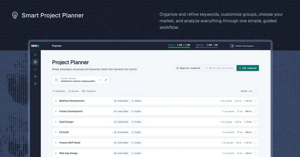Image resolution: width=300 pixels, height=157 pixels.
Task: Click the Add campaign button
Action: (248, 68)
